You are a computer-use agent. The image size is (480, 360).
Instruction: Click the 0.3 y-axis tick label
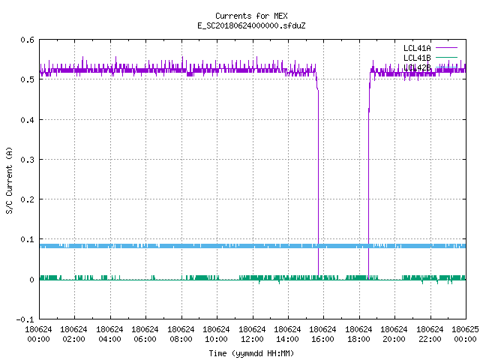27,160
